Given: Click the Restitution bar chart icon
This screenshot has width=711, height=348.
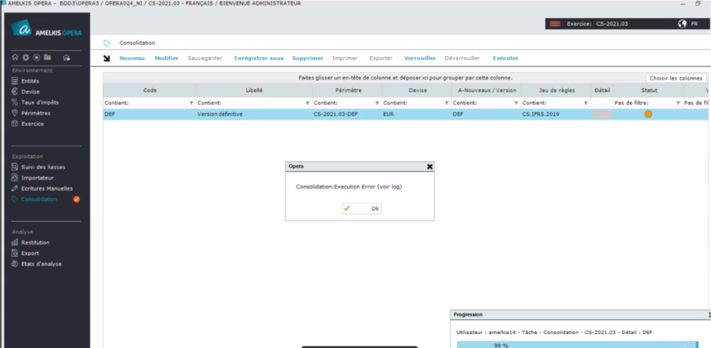Looking at the screenshot, I should pos(15,243).
